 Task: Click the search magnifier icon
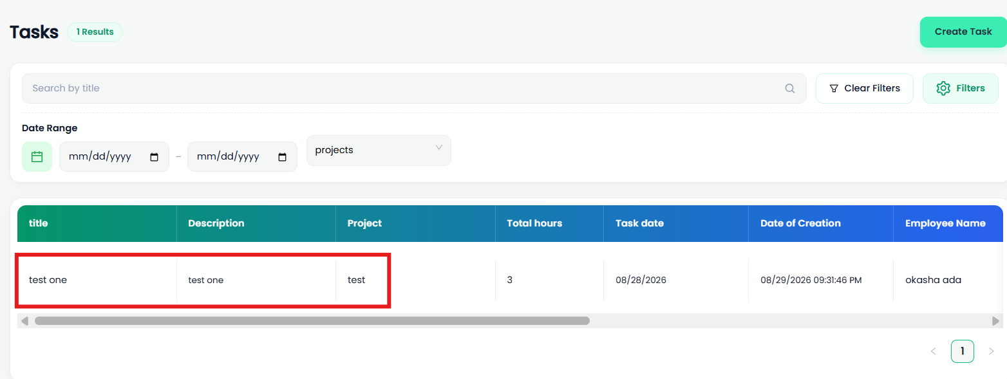click(790, 89)
